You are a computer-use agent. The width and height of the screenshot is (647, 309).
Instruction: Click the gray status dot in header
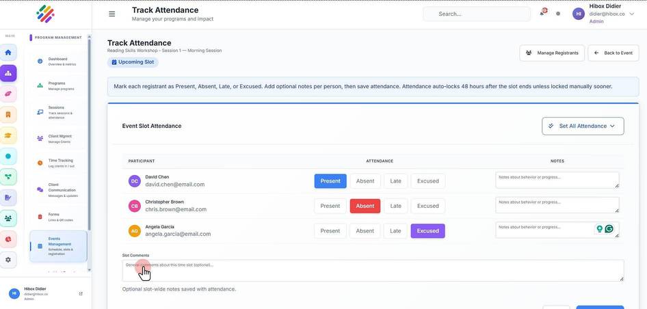pyautogui.click(x=558, y=14)
